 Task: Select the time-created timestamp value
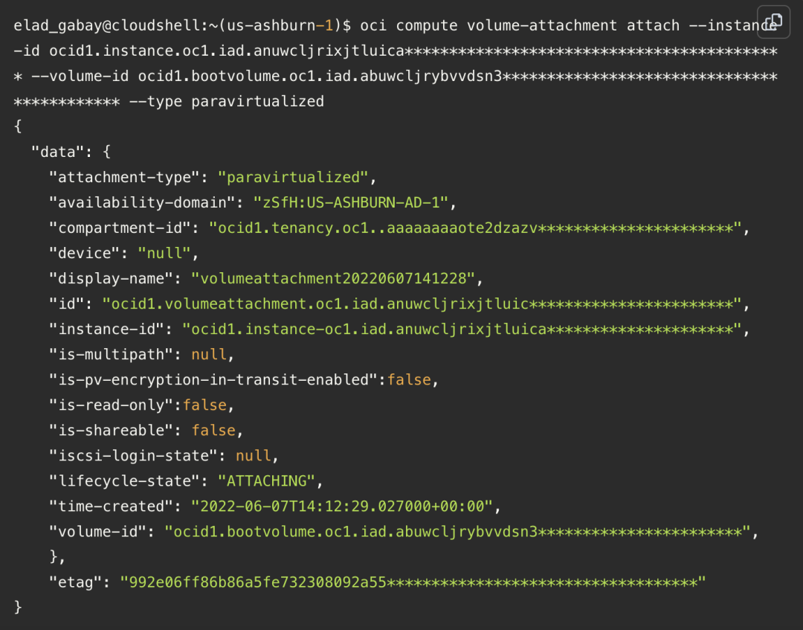(342, 506)
